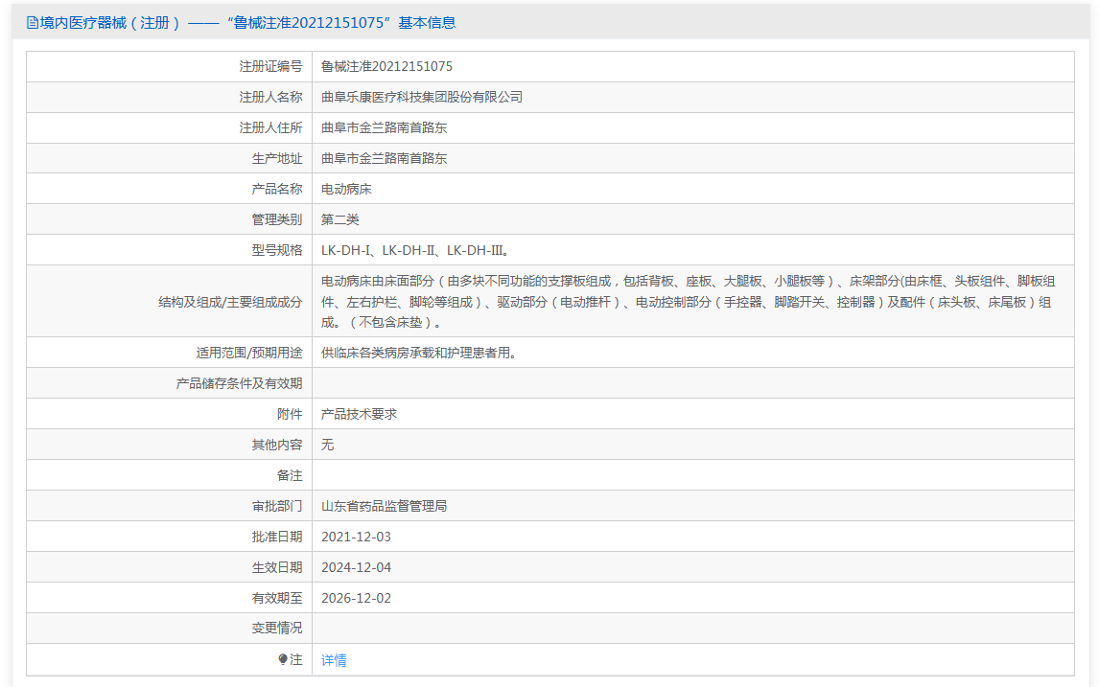Image resolution: width=1099 pixels, height=687 pixels.
Task: Click the 变更情况 label
Action: point(277,629)
